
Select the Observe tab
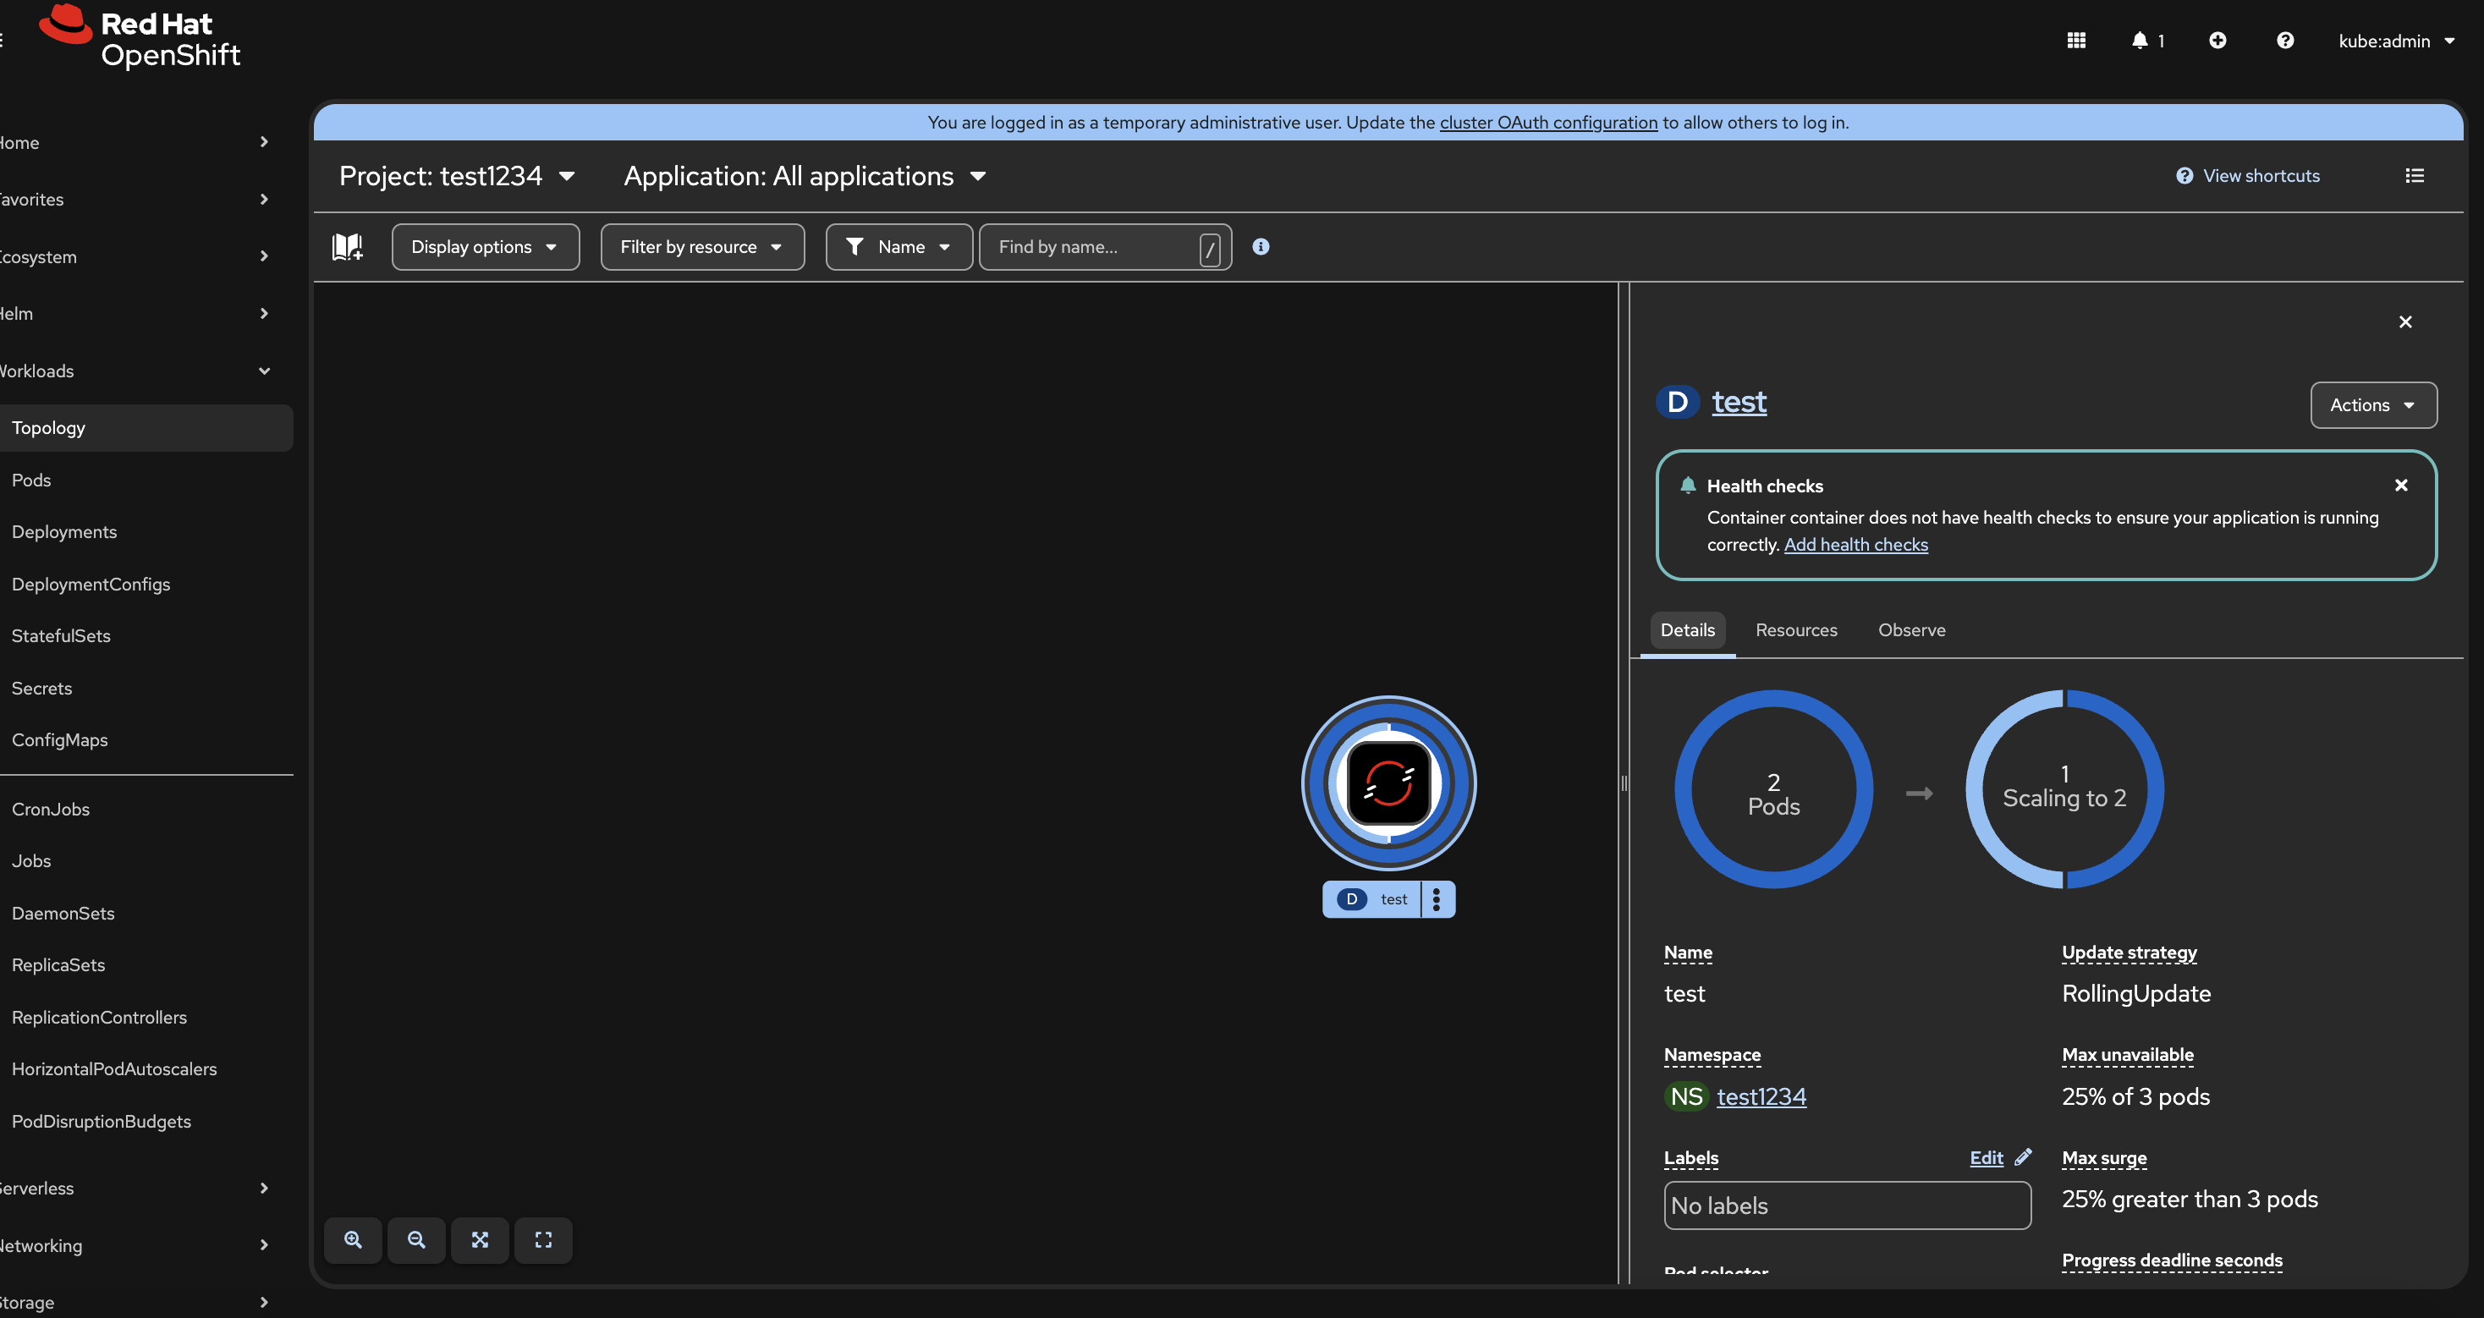[1911, 629]
